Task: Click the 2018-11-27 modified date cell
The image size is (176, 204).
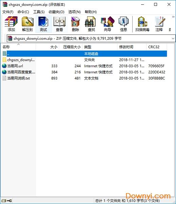Action: click(132, 60)
